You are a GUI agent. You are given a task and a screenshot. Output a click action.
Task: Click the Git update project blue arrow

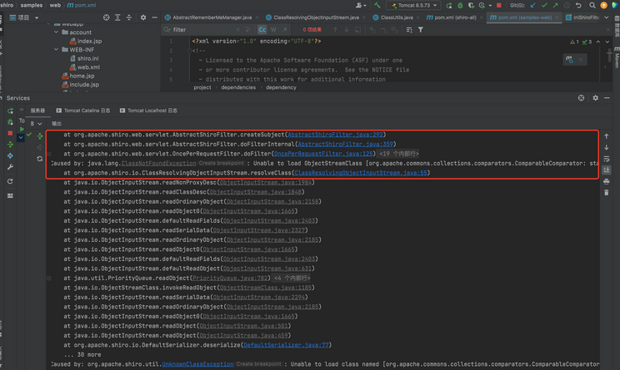click(533, 5)
